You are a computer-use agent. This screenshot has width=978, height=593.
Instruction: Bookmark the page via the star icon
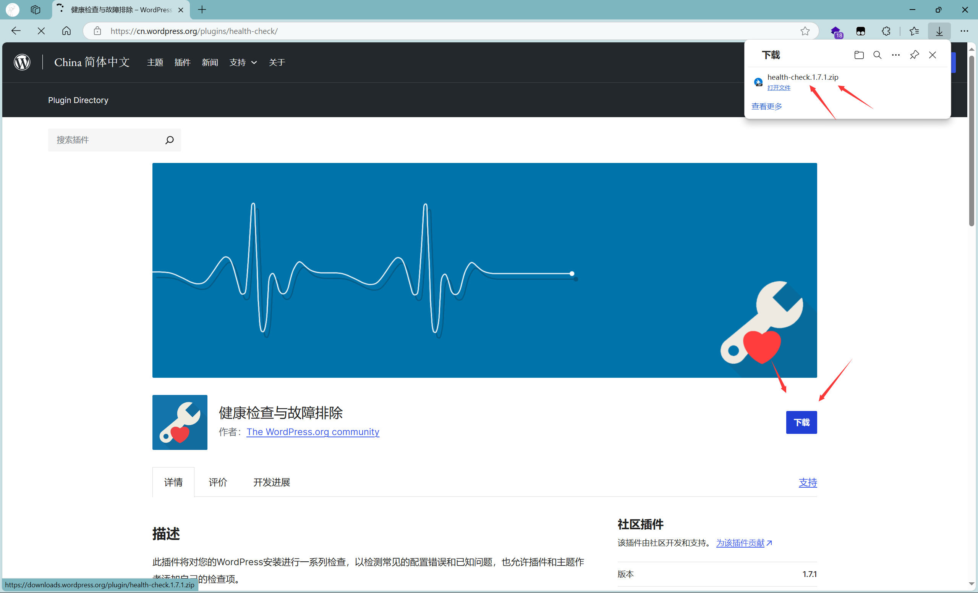(805, 31)
